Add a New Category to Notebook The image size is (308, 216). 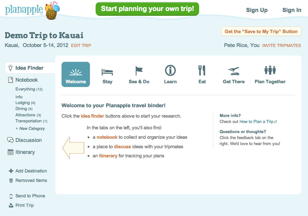click(x=30, y=129)
